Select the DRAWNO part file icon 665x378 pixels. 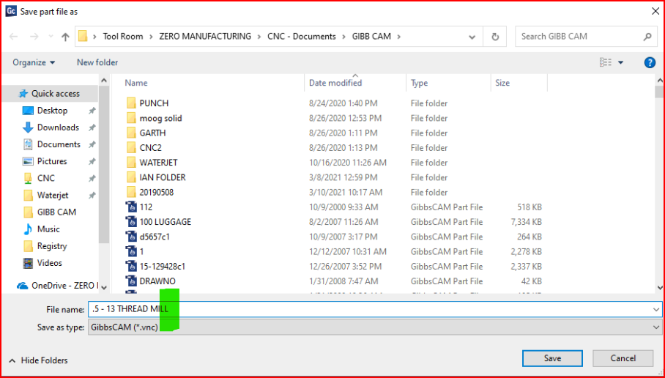tap(132, 281)
